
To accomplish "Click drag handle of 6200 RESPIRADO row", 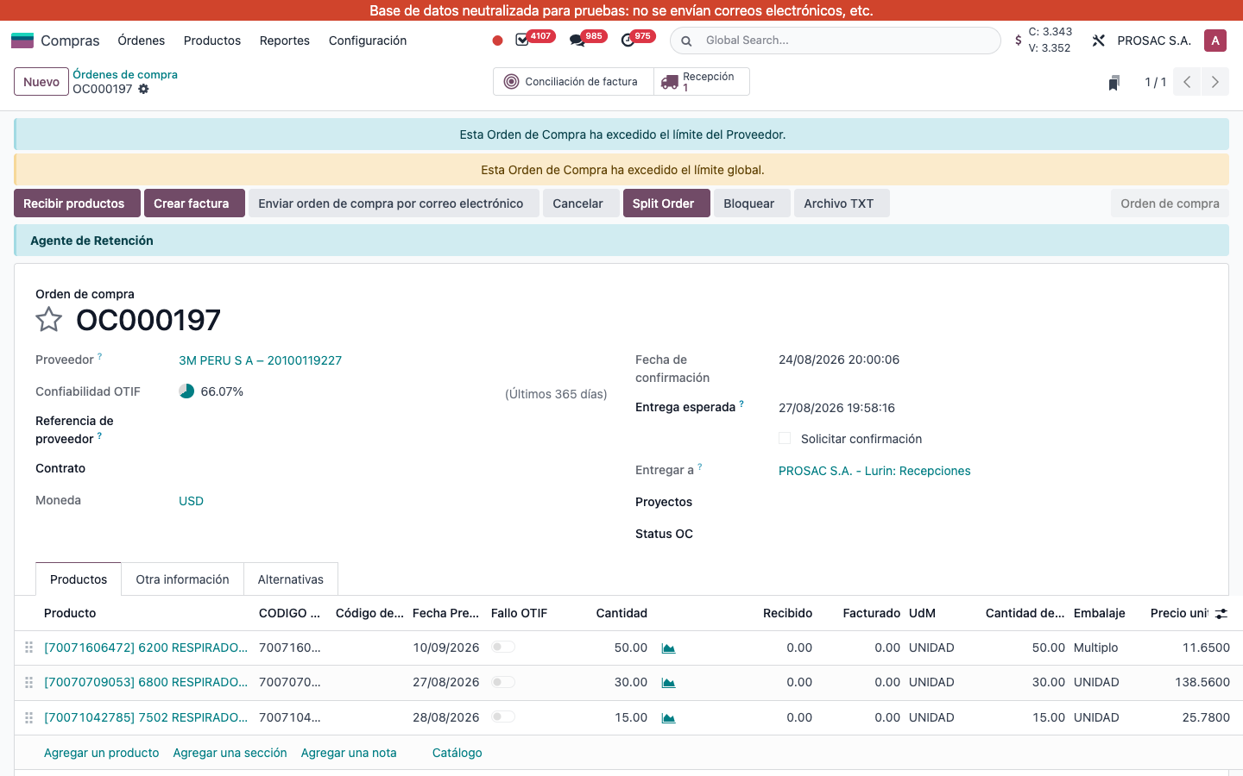I will [x=28, y=648].
